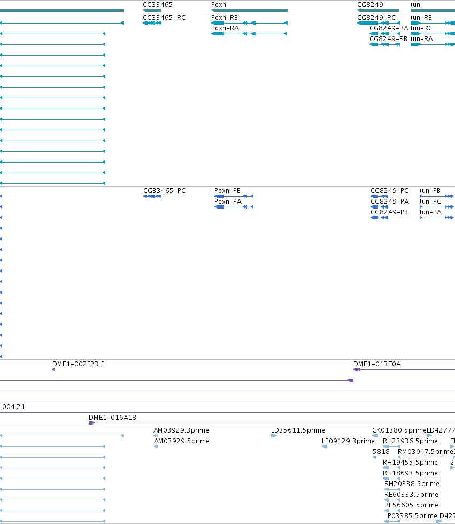Click the CK01380.5prime EST label
Screen dimensions: 455x524
click(399, 430)
